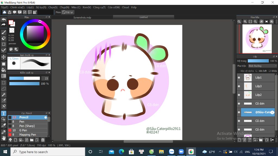
Task: Activate the Text tool
Action: (4, 113)
